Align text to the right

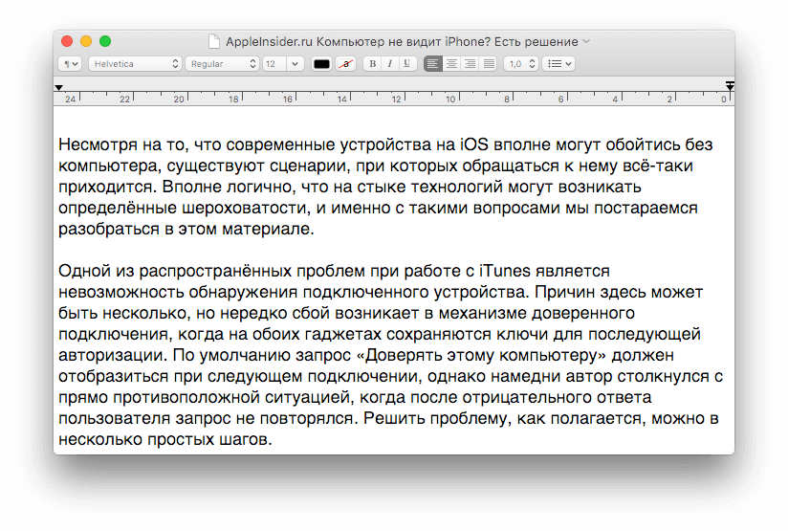point(470,64)
